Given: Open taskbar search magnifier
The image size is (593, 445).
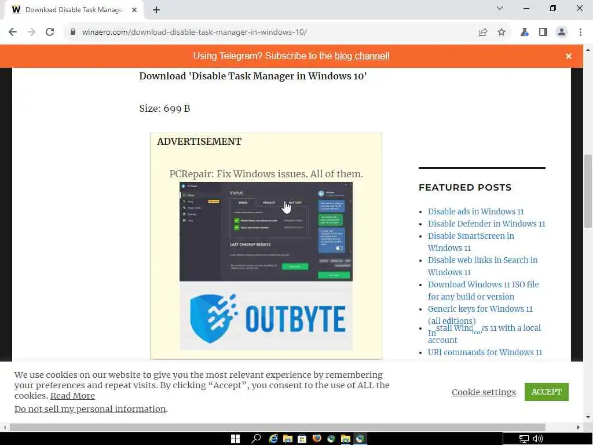Looking at the screenshot, I should [x=255, y=439].
